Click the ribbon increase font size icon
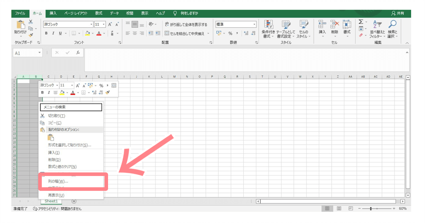Image resolution: width=425 pixels, height=223 pixels. tap(110, 24)
